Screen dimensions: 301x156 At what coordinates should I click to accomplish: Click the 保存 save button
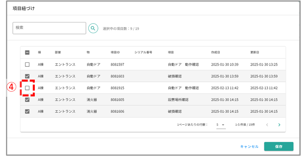pyautogui.click(x=279, y=146)
